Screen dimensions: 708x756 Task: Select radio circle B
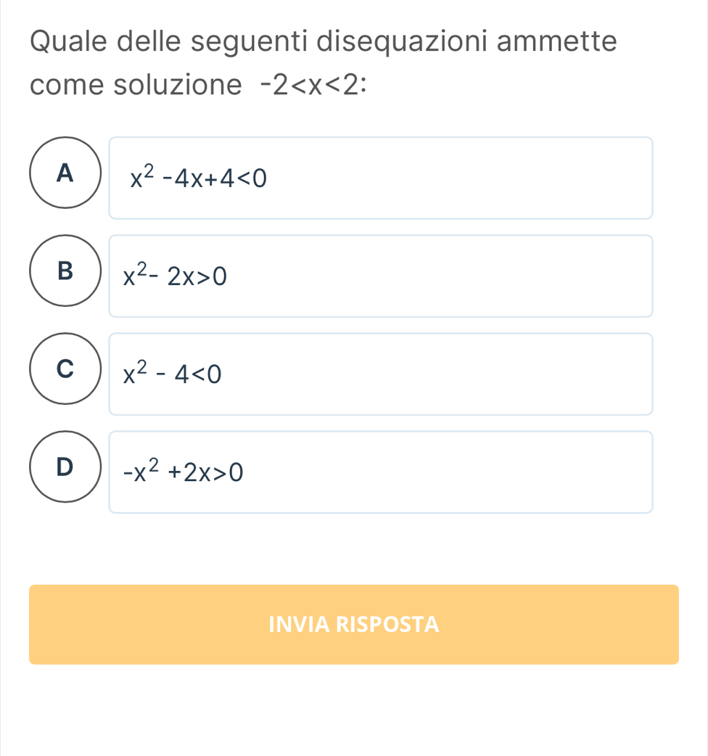click(x=66, y=271)
